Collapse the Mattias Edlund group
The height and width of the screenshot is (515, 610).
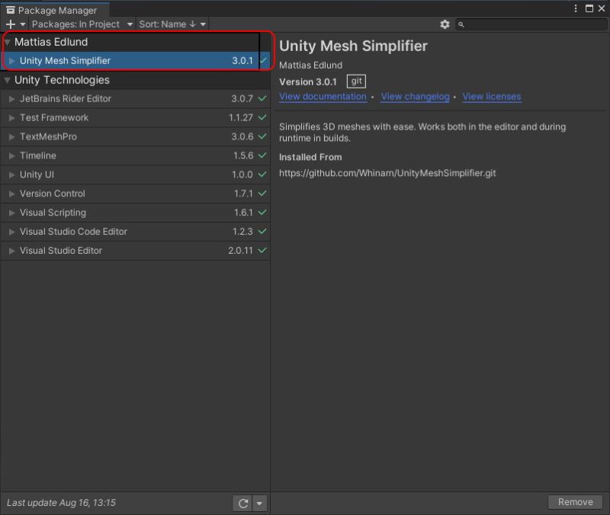[x=7, y=42]
